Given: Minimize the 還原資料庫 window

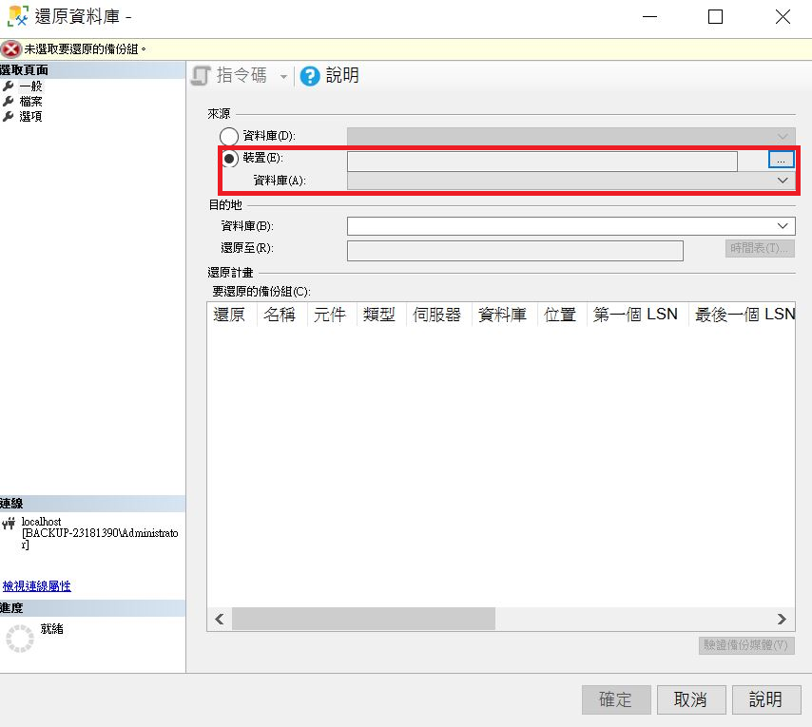Looking at the screenshot, I should [x=650, y=17].
